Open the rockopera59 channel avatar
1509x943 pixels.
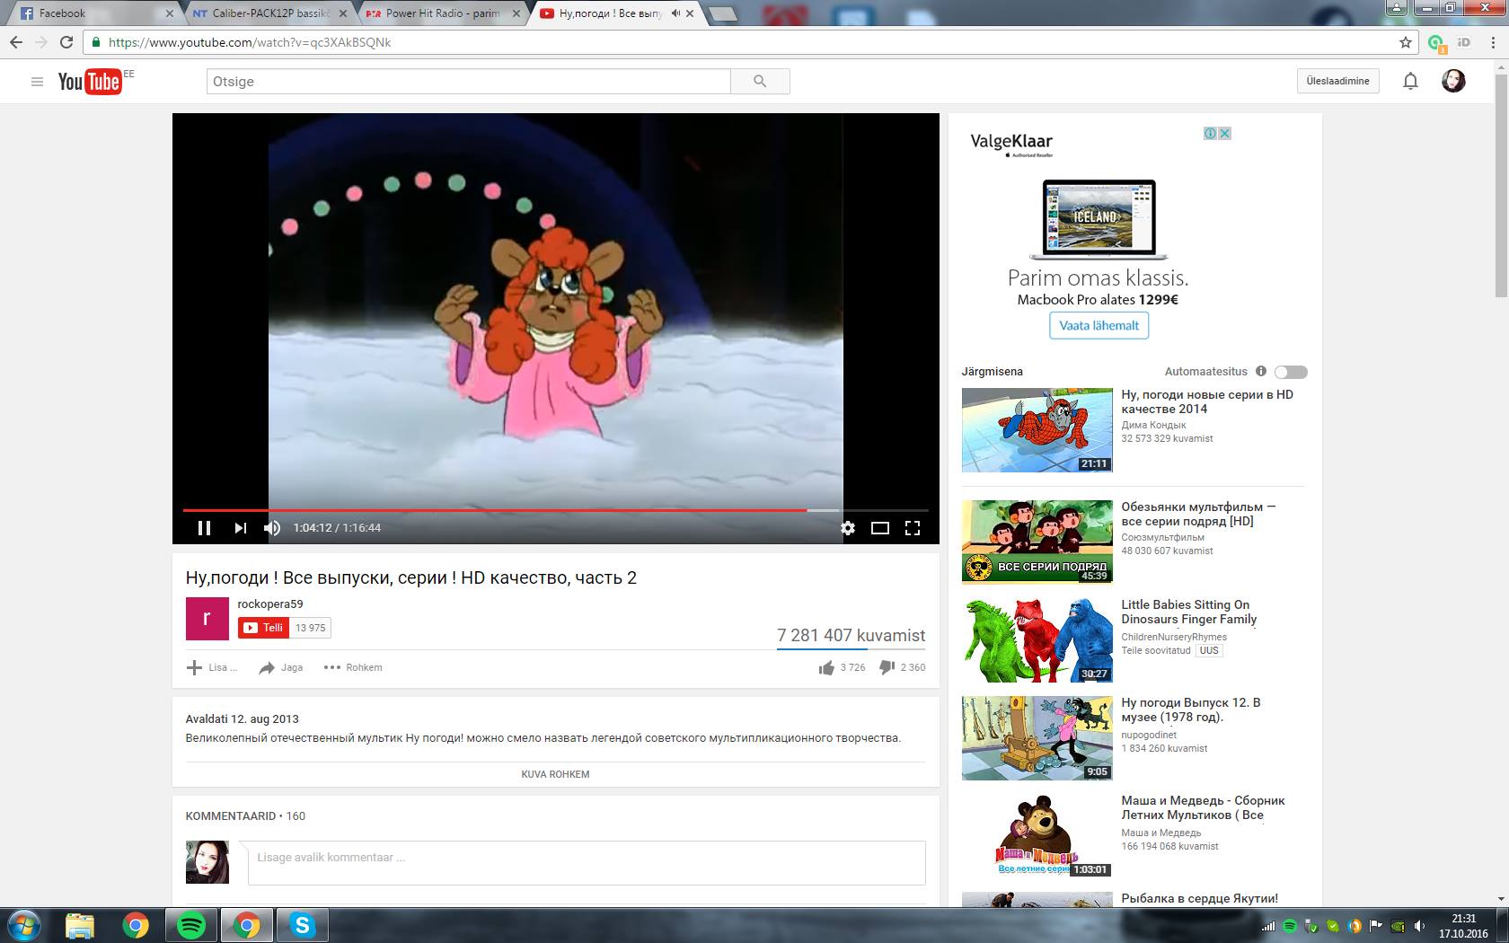pos(207,618)
